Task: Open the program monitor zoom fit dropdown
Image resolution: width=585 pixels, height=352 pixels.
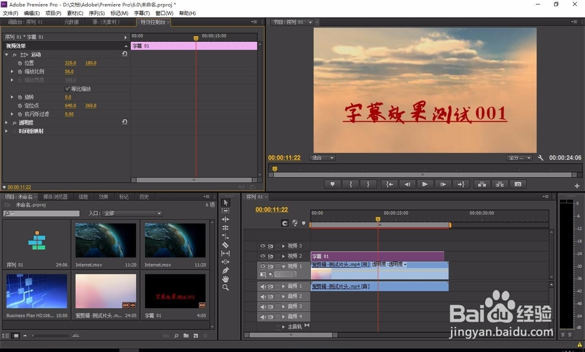Action: [x=322, y=158]
